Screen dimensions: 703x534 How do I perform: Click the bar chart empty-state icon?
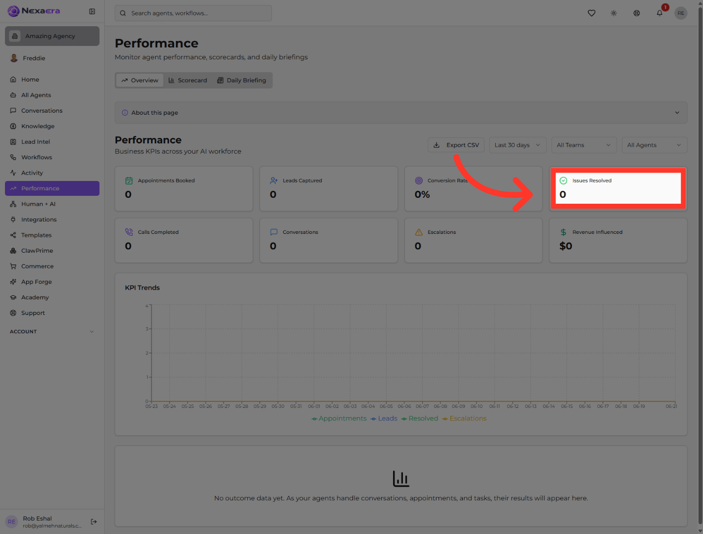(401, 479)
